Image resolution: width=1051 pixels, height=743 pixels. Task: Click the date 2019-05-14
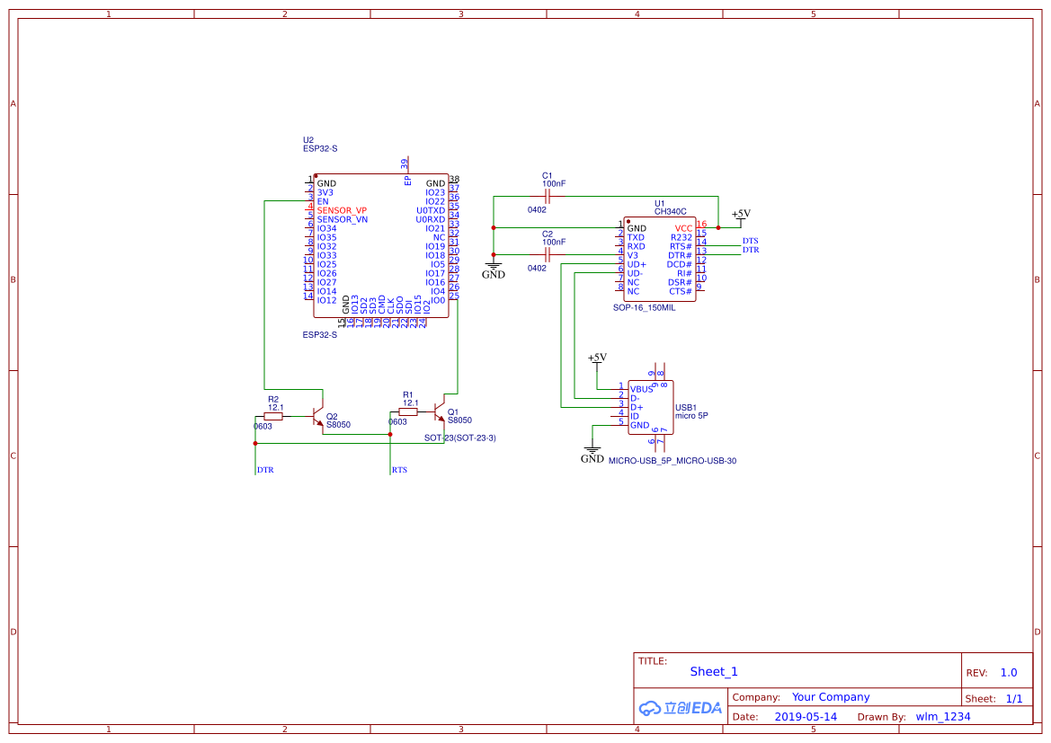806,716
